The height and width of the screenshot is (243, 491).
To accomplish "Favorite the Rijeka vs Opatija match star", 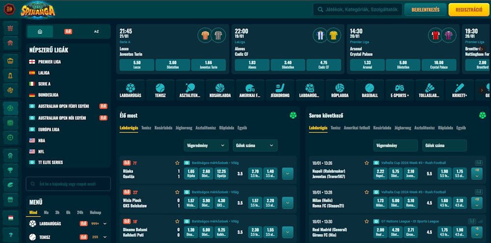I will click(177, 163).
